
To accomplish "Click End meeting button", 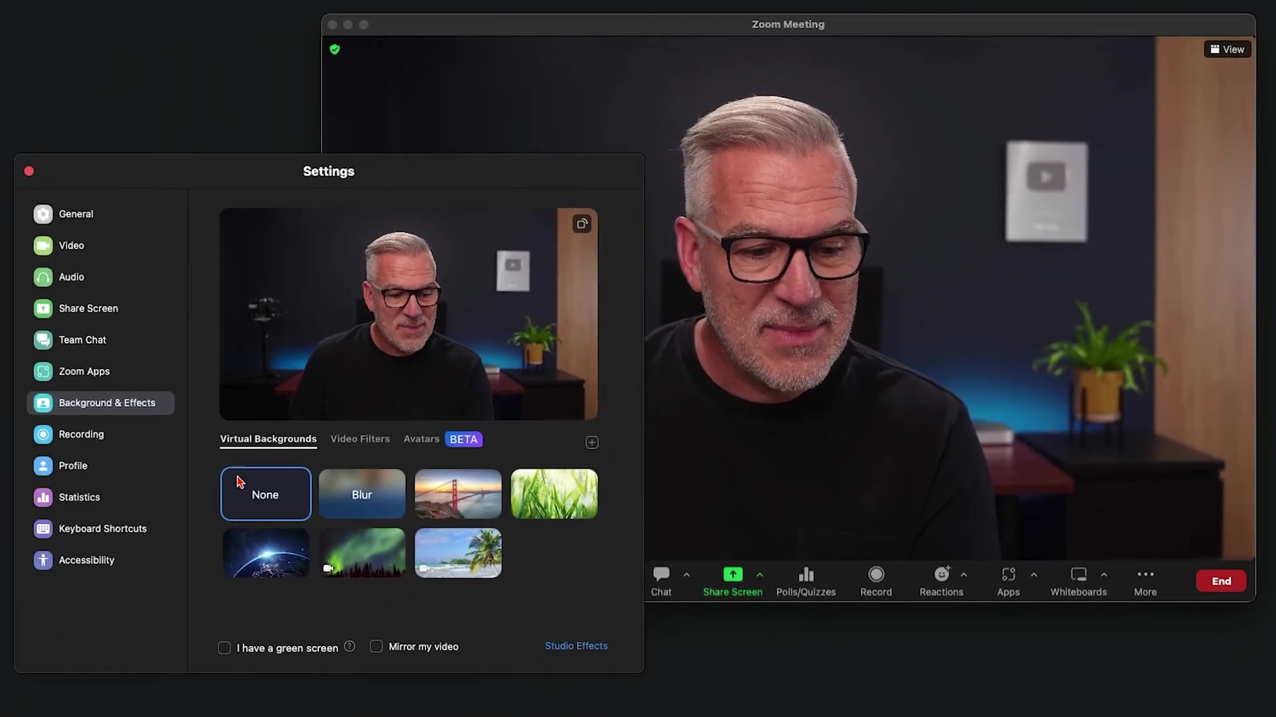I will 1221,580.
